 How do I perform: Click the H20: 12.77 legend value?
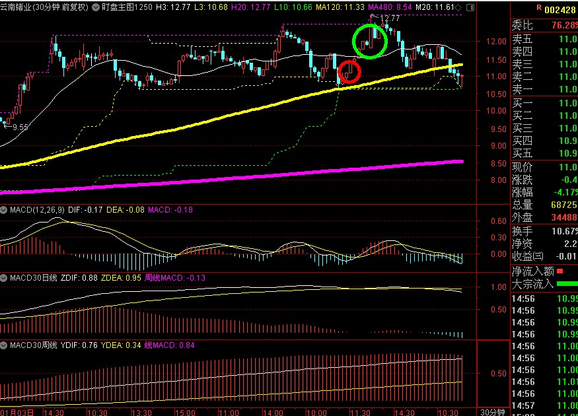pos(250,7)
